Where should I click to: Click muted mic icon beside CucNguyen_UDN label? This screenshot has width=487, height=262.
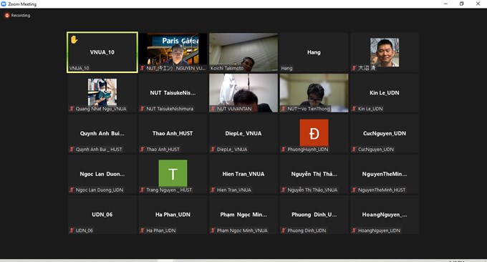tap(354, 150)
